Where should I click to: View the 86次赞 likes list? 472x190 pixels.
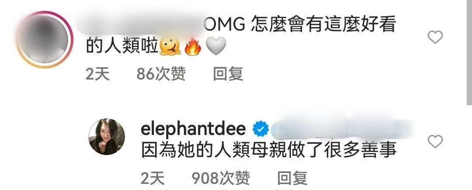[161, 74]
